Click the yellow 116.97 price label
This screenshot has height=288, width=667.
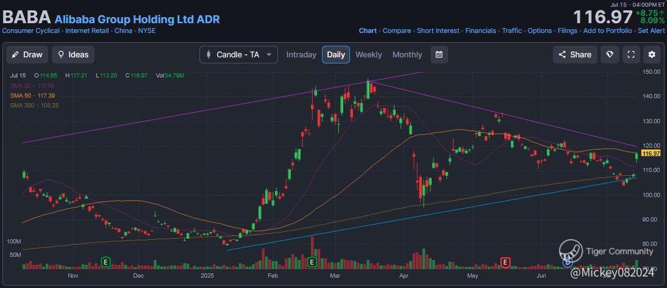652,153
